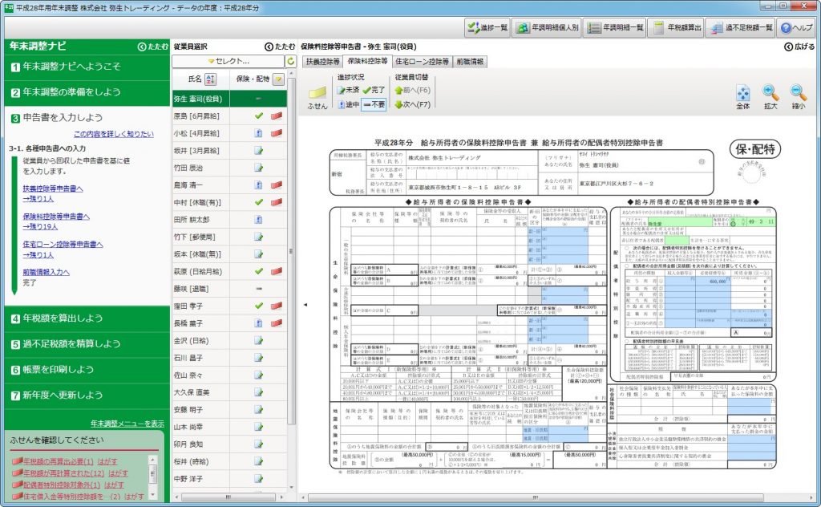Click the employee list vertical scrollbar
This screenshot has width=821, height=507.
click(x=291, y=251)
